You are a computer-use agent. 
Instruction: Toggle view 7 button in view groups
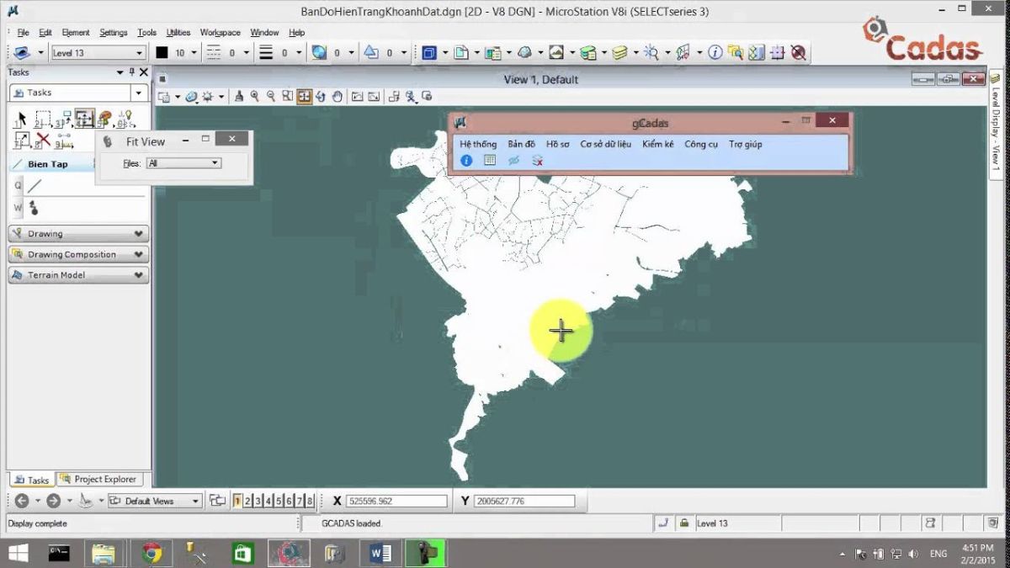[299, 501]
